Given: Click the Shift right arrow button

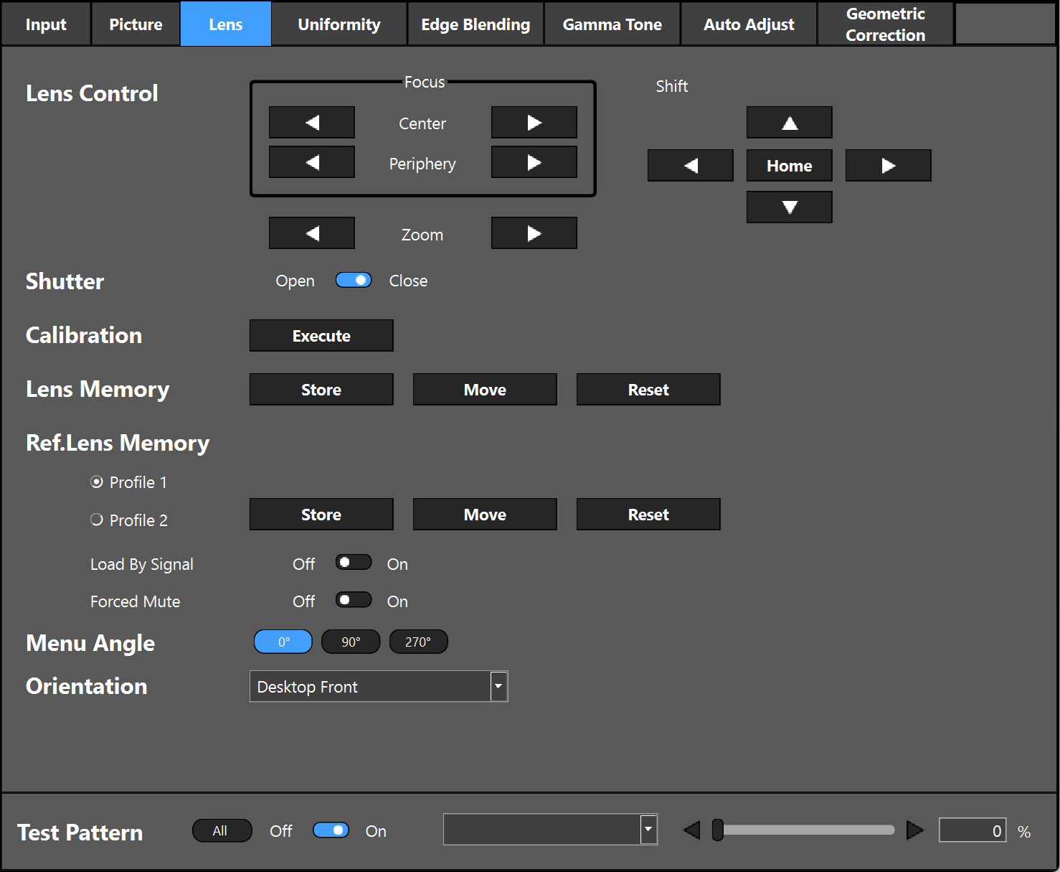Looking at the screenshot, I should point(888,166).
